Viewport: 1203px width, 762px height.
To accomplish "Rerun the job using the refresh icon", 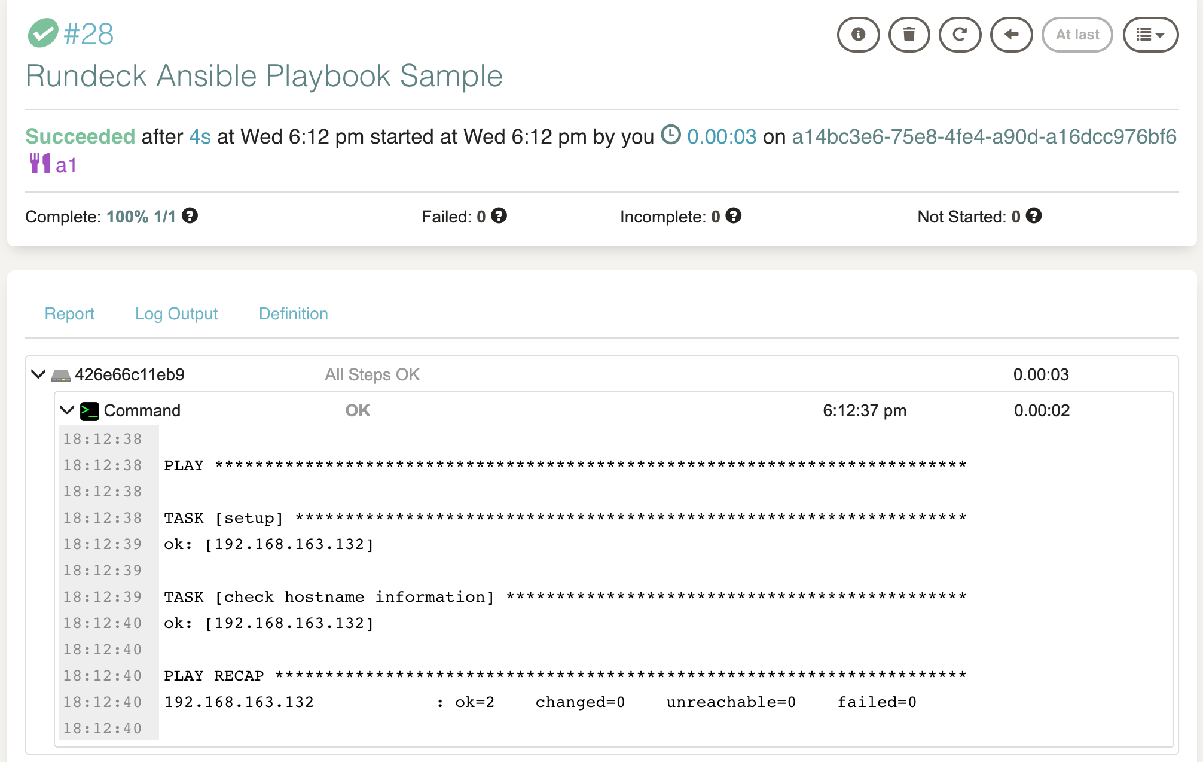I will 960,35.
